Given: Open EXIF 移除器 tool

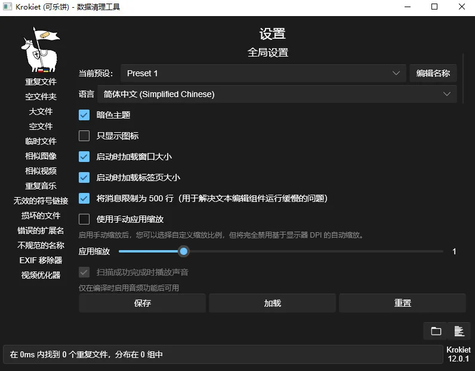Looking at the screenshot, I should coord(41,260).
